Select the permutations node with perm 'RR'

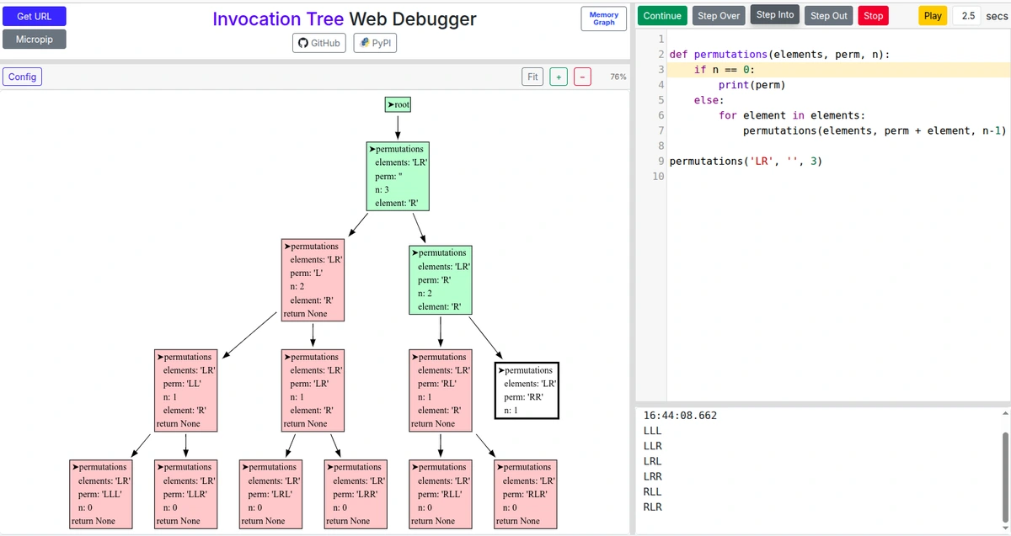pyautogui.click(x=527, y=390)
